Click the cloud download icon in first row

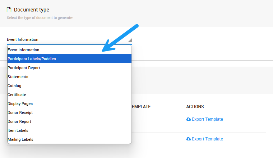pos(189,119)
